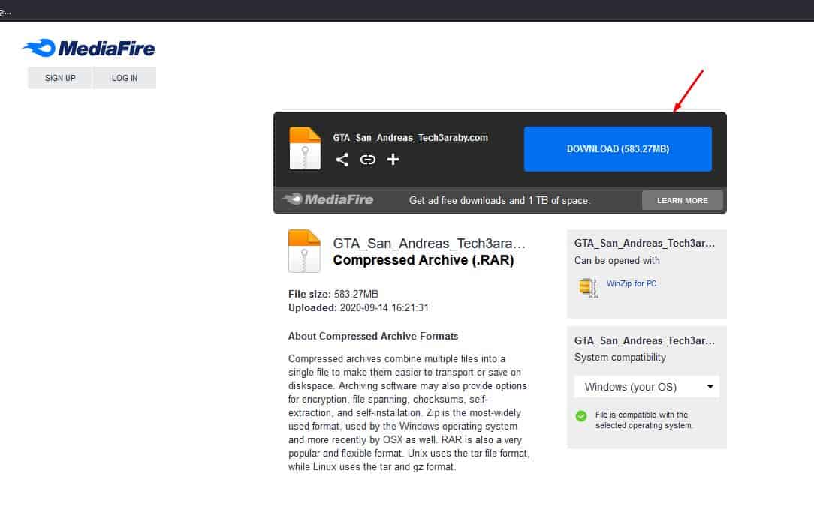
Task: Click the MediaFire logo in the ad-free banner
Action: point(328,200)
